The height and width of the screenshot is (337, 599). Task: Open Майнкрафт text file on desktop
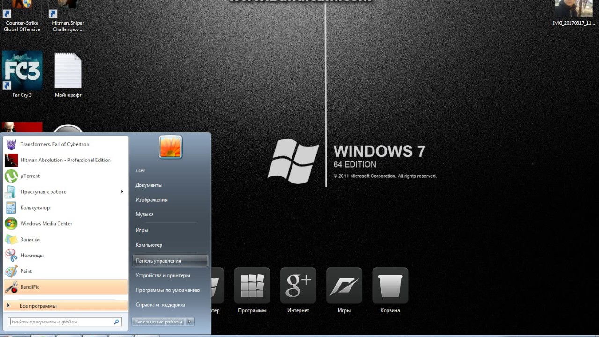tap(68, 75)
